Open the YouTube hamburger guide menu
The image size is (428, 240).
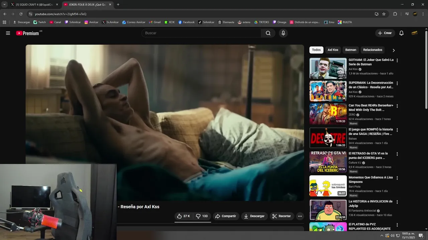pos(8,33)
